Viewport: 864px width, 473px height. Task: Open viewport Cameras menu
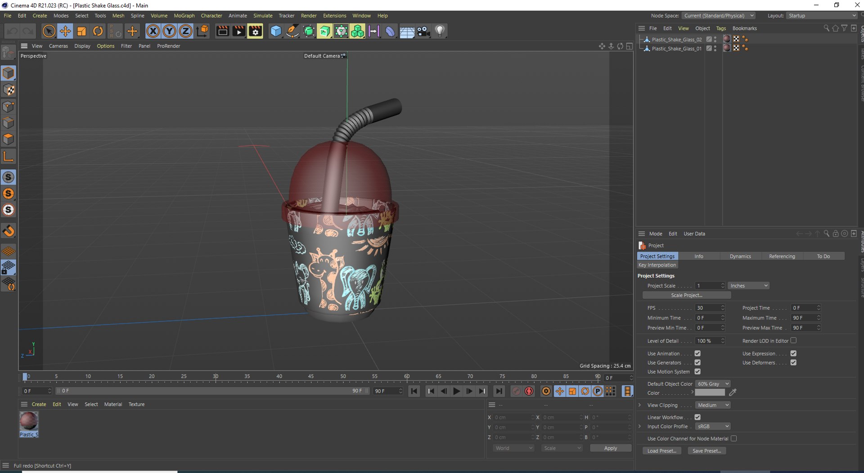58,46
